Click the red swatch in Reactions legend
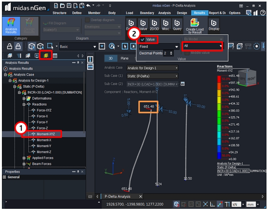268x210 pixels. [x=219, y=79]
